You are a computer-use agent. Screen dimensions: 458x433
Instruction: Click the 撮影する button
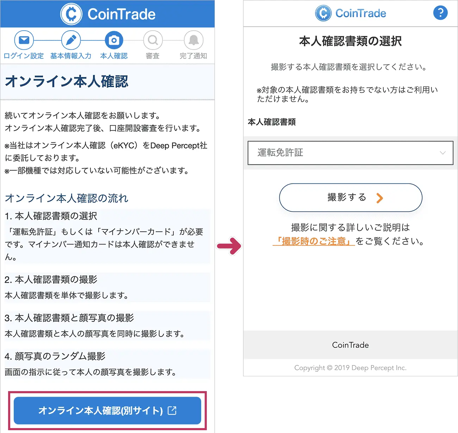click(x=351, y=197)
